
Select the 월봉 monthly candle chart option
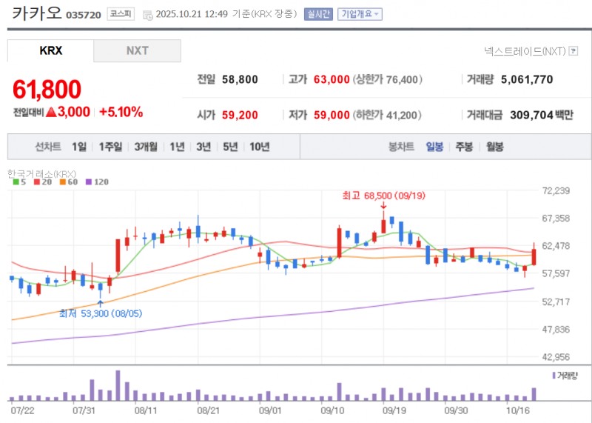494,147
